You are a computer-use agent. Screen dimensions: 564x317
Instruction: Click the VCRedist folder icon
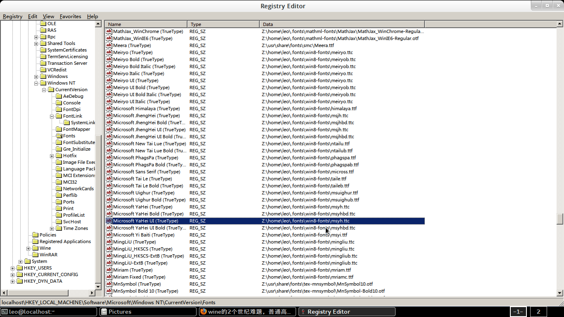point(43,70)
